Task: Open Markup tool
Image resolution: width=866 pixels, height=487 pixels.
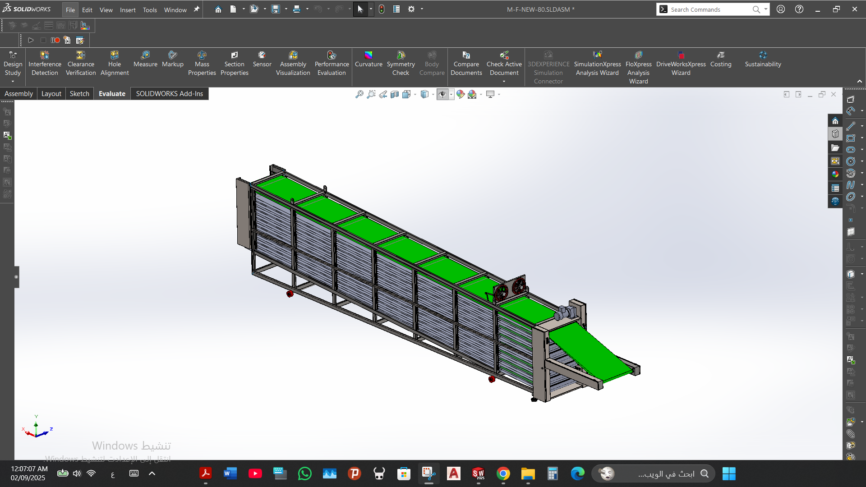Action: point(172,60)
